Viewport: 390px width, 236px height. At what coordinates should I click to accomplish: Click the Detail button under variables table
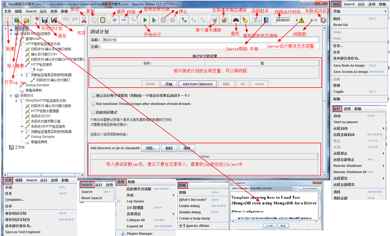pos(150,84)
